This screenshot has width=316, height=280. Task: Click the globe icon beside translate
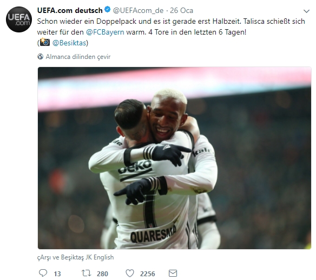(x=40, y=57)
